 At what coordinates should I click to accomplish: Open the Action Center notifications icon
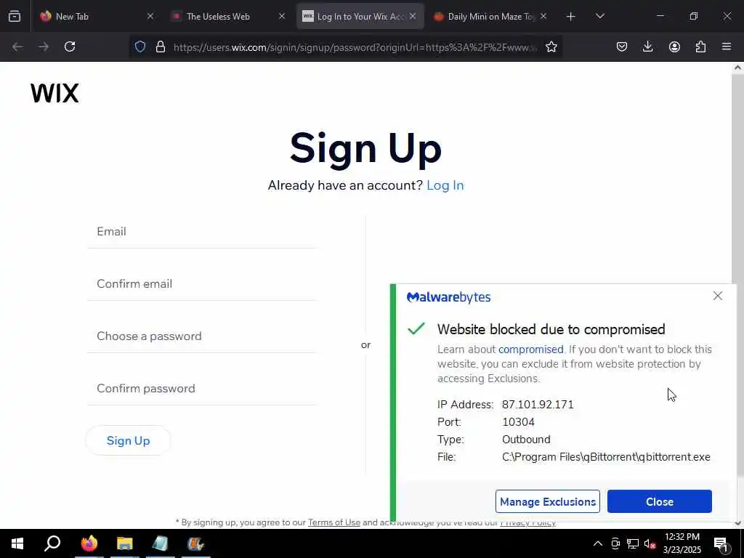point(721,543)
